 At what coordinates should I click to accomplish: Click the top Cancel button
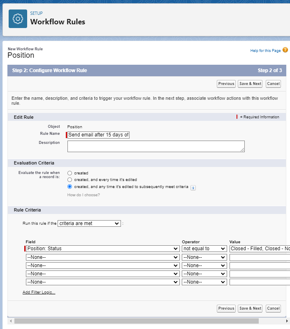pos(273,84)
